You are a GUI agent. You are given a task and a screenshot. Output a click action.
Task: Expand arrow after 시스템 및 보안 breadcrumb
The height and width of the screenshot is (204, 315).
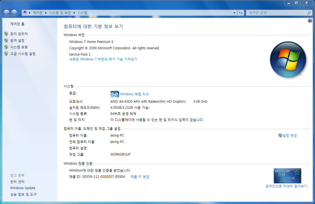click(74, 13)
